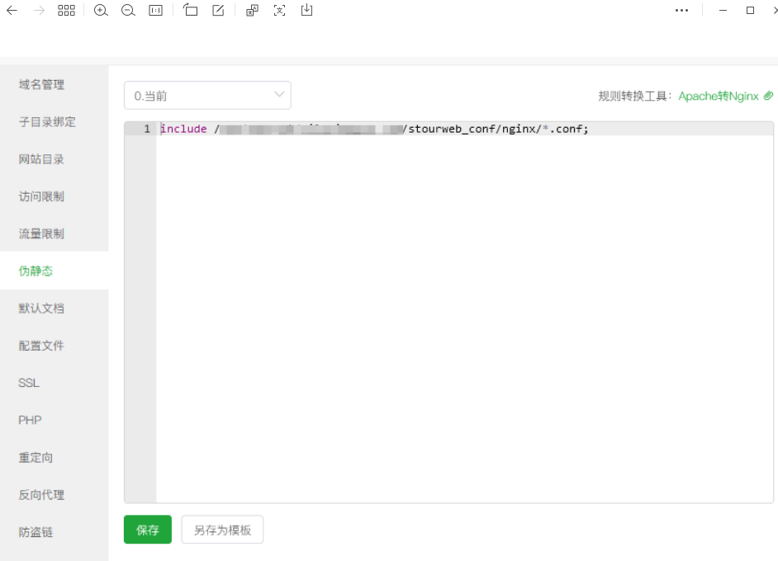The width and height of the screenshot is (778, 561).
Task: Click the translate text icon
Action: (x=253, y=11)
